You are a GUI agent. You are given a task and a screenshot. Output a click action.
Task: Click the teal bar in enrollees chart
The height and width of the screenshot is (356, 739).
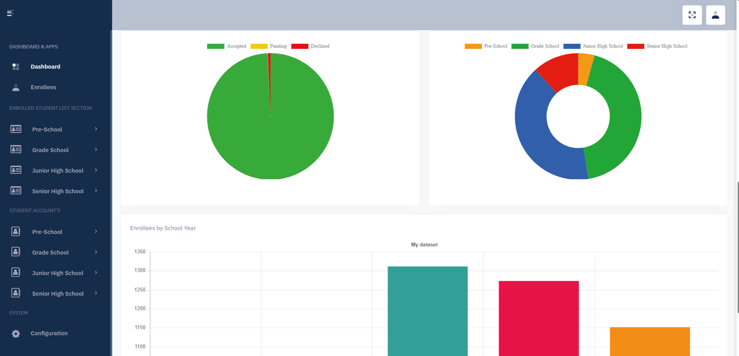[427, 311]
